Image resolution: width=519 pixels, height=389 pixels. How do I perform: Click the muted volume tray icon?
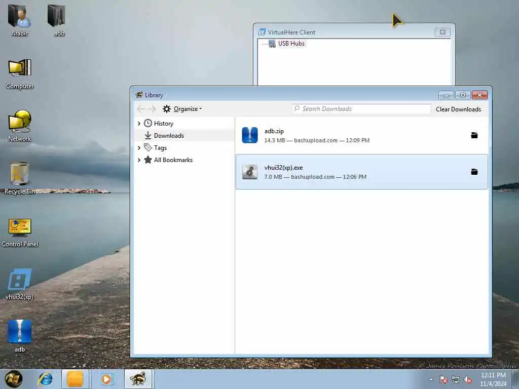[x=468, y=380]
